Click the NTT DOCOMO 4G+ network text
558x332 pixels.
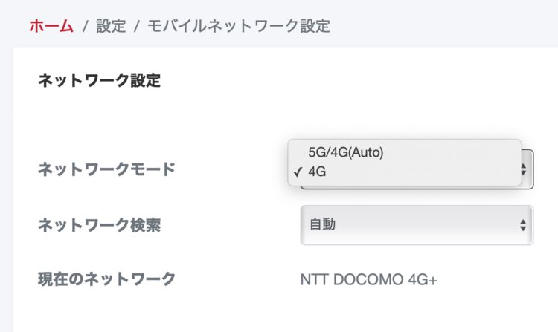point(369,280)
